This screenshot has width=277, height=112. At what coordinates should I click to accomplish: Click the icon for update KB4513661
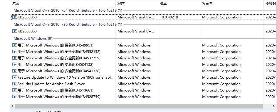pos(15,90)
